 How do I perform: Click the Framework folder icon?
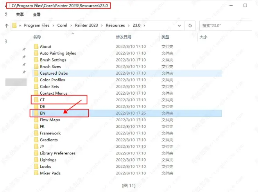click(x=36, y=133)
